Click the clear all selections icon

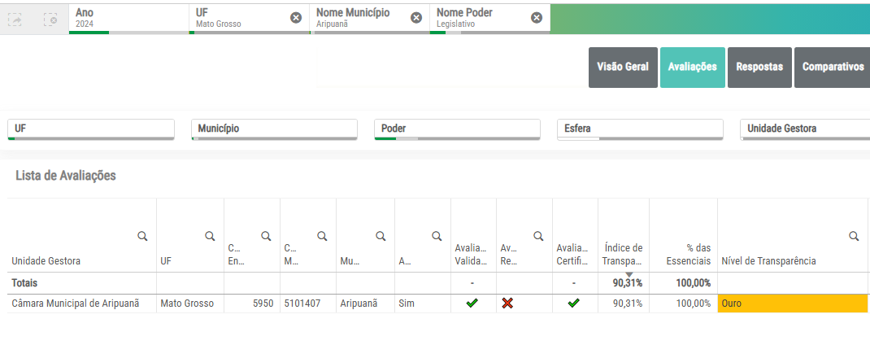click(50, 18)
